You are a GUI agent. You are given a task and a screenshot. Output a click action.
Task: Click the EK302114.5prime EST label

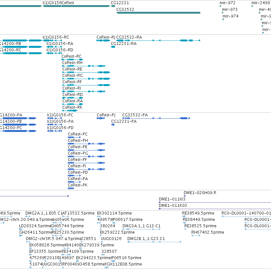click(114, 213)
